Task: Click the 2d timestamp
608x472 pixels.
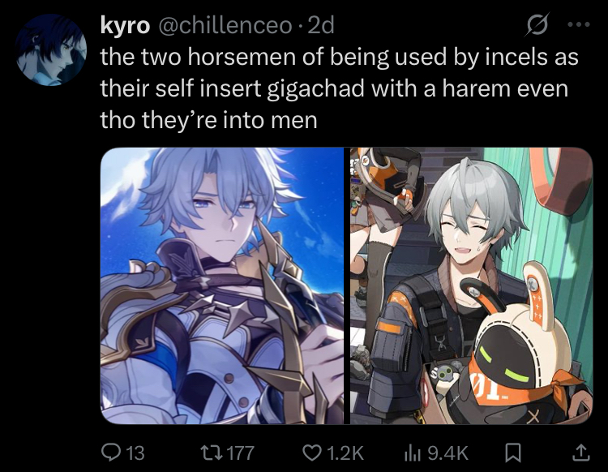Action: click(321, 26)
